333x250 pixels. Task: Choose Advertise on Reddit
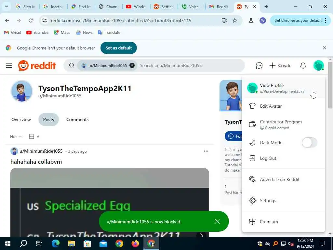coord(283,179)
